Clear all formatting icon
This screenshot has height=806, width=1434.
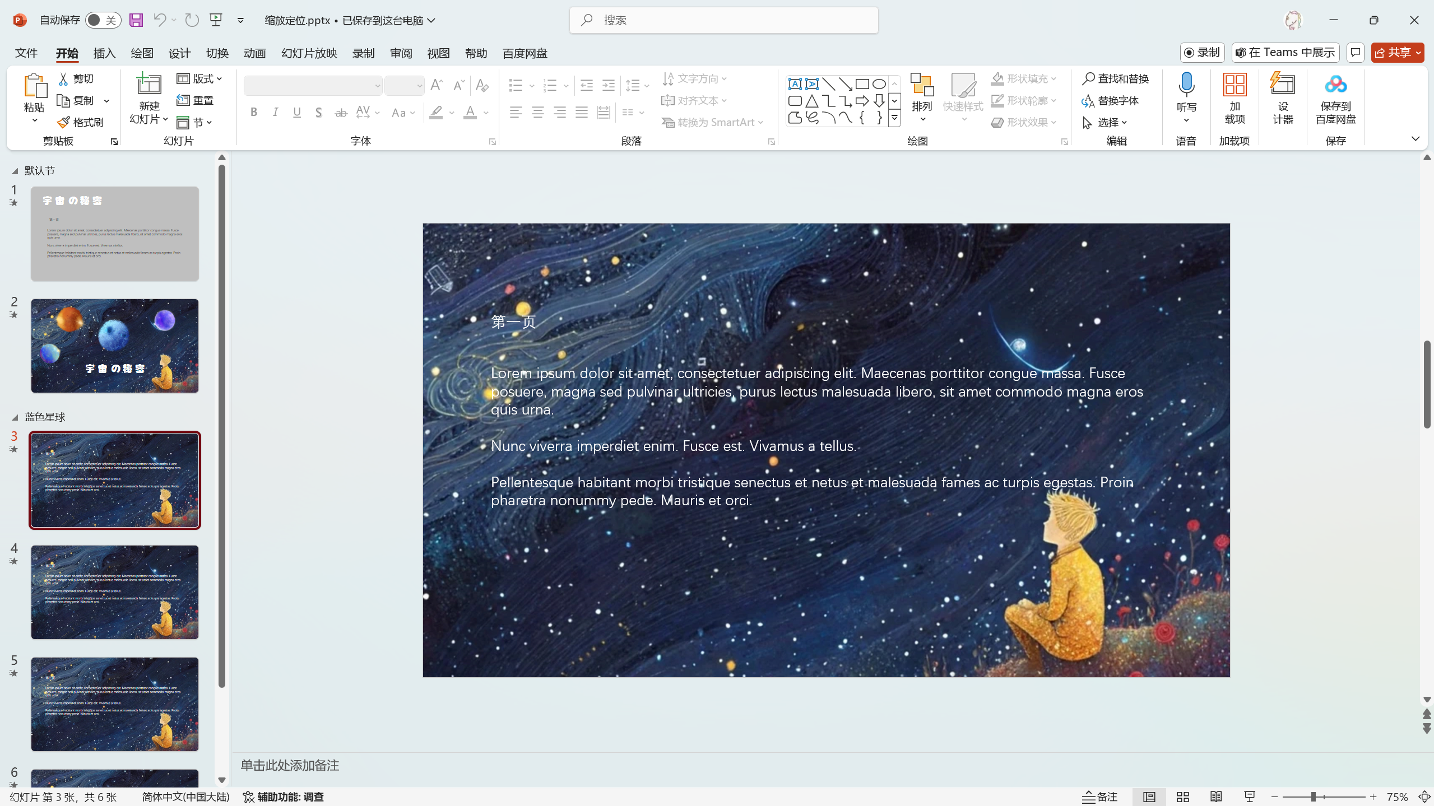(x=482, y=85)
